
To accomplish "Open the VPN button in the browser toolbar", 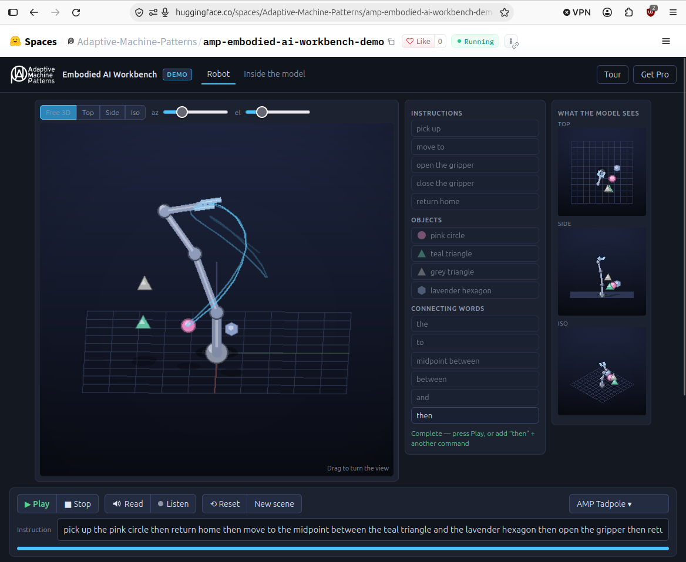I will pyautogui.click(x=577, y=12).
